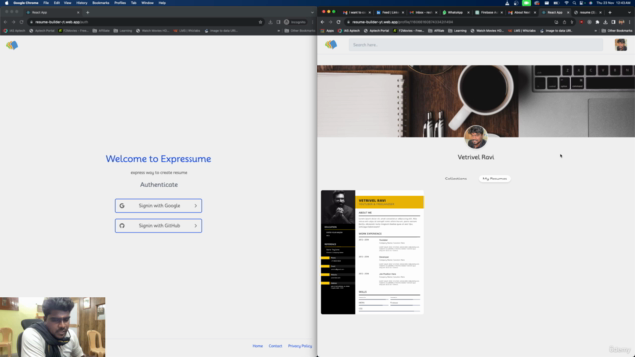Screen dimensions: 635x357
Task: Click the Expressume logo in the left window
Action: click(12, 45)
